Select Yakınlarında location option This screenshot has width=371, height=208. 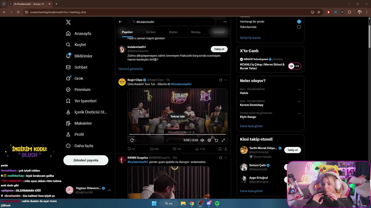tap(299, 27)
